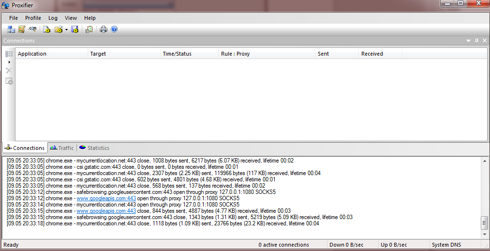The width and height of the screenshot is (490, 251).
Task: Open www.googleapis.com:443 link in 20:33:12 log line
Action: [106, 198]
